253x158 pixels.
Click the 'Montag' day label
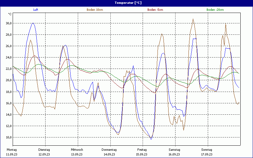(12, 150)
